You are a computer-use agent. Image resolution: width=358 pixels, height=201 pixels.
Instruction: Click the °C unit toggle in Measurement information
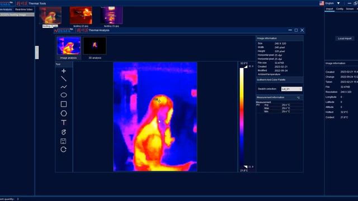[x=298, y=98]
